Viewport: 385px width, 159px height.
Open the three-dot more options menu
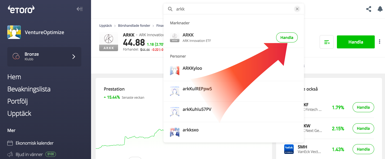click(x=380, y=42)
